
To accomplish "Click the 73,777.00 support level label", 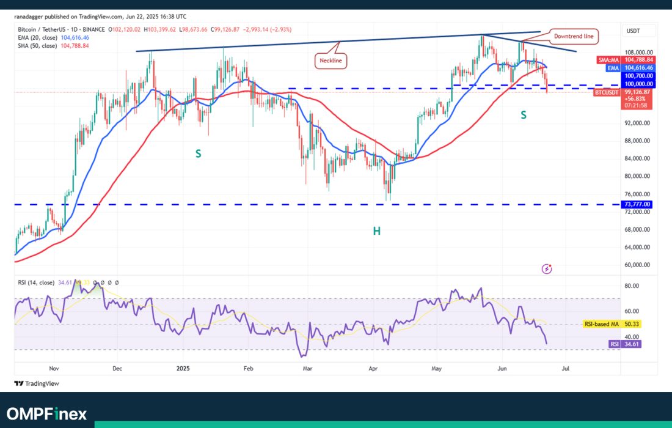I will tap(637, 204).
